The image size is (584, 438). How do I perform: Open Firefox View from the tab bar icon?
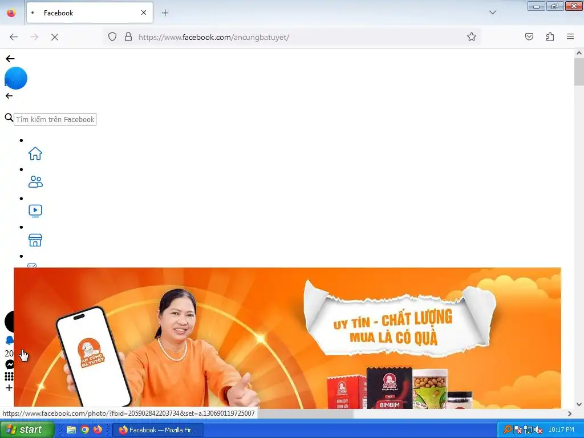pyautogui.click(x=11, y=13)
